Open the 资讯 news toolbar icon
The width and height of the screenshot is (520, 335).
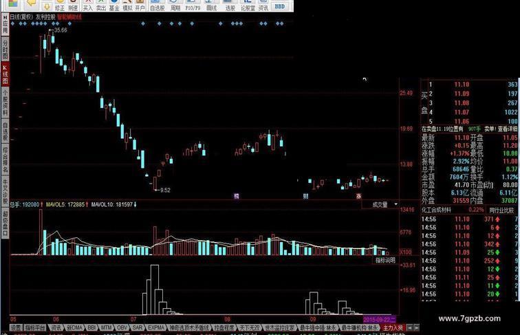tap(263, 6)
